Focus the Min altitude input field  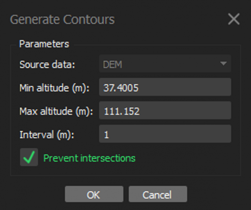click(x=165, y=87)
